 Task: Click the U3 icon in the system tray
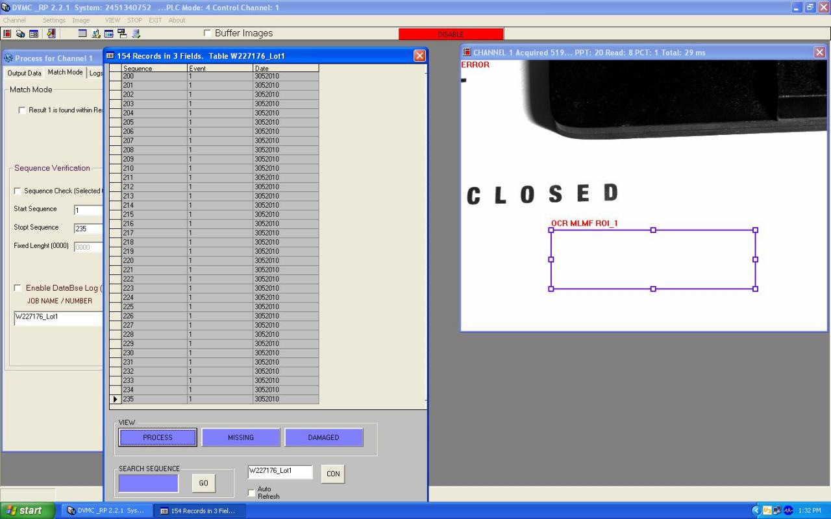767,511
